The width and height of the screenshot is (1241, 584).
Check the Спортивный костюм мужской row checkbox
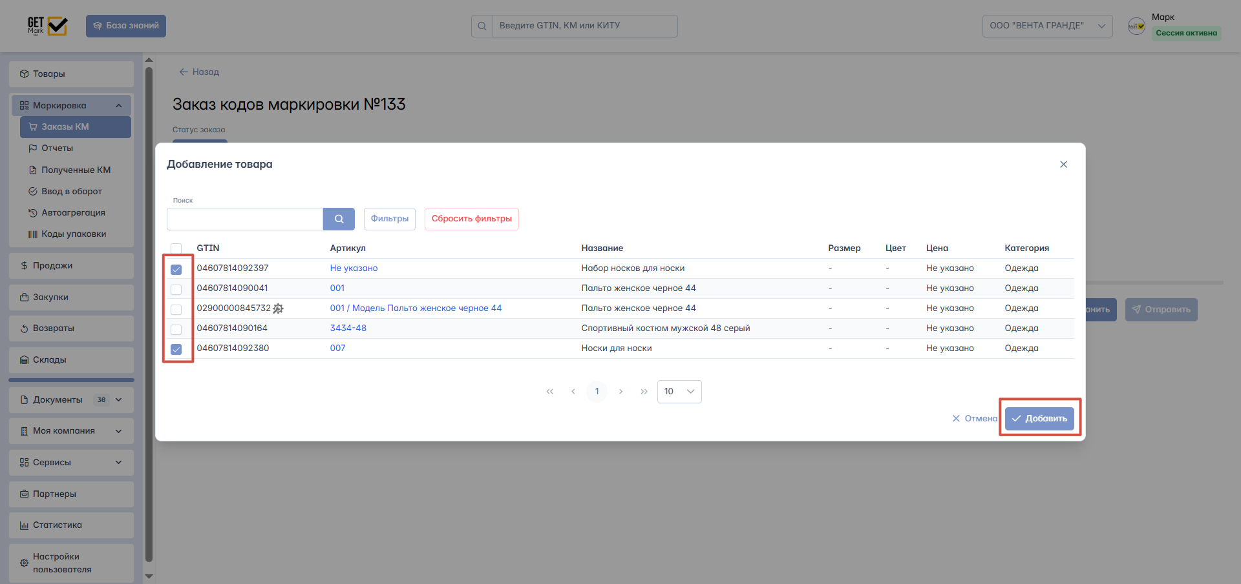pos(176,329)
